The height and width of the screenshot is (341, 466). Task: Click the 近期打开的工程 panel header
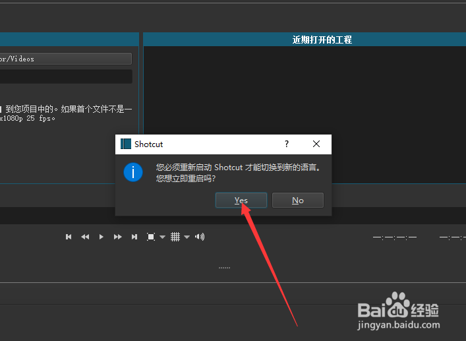pyautogui.click(x=305, y=40)
